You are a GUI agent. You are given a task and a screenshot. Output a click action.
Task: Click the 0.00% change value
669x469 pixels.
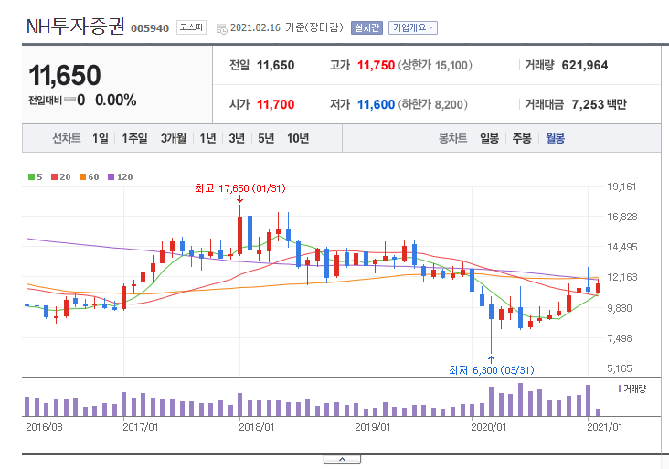116,101
